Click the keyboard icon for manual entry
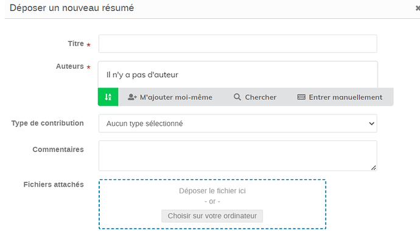This screenshot has width=420, height=231. (301, 97)
